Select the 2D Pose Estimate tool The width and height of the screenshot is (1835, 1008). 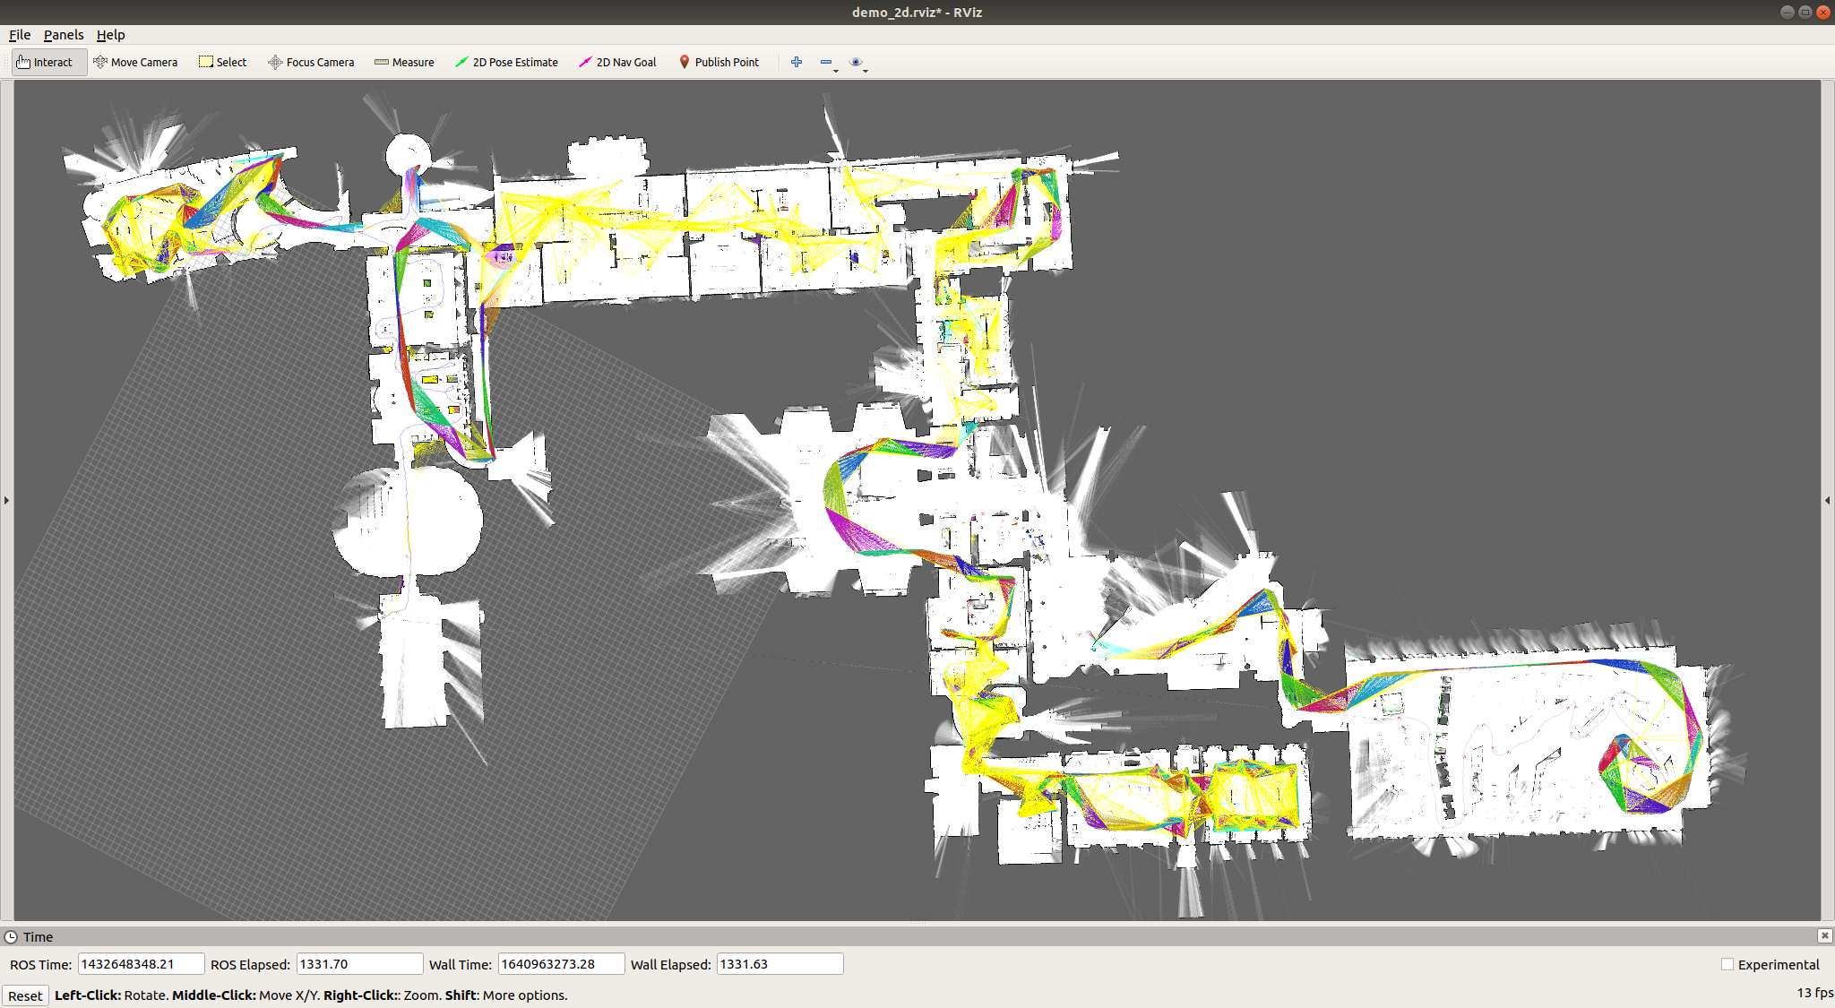[507, 62]
